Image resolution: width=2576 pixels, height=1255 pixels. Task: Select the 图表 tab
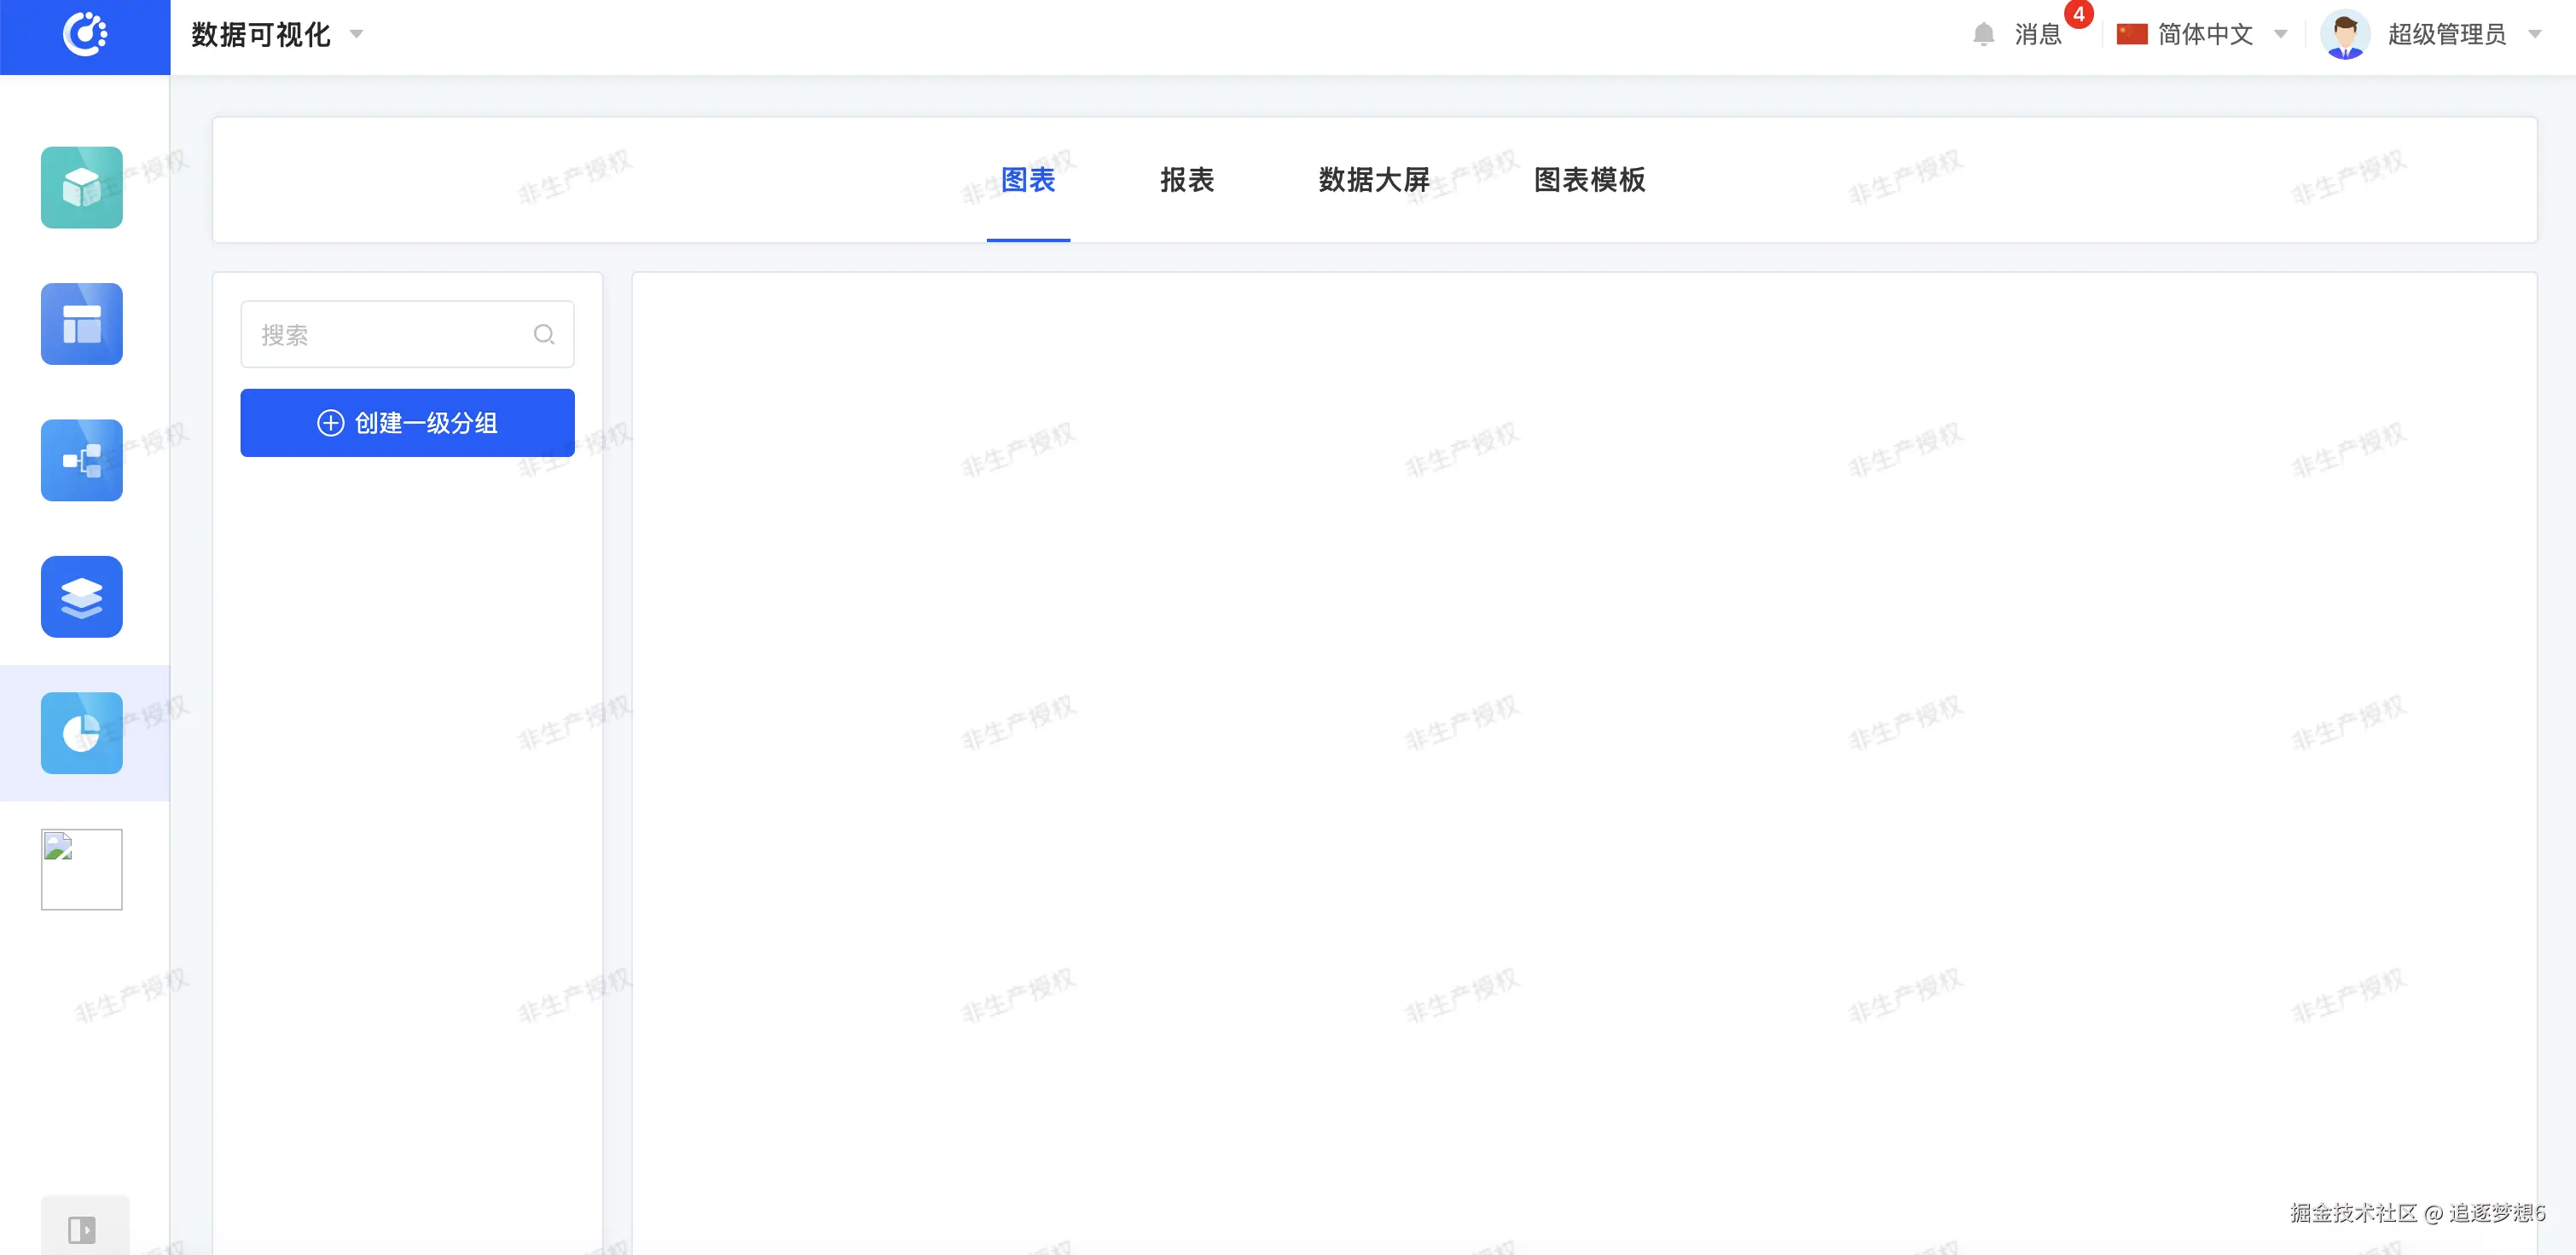pos(1028,180)
